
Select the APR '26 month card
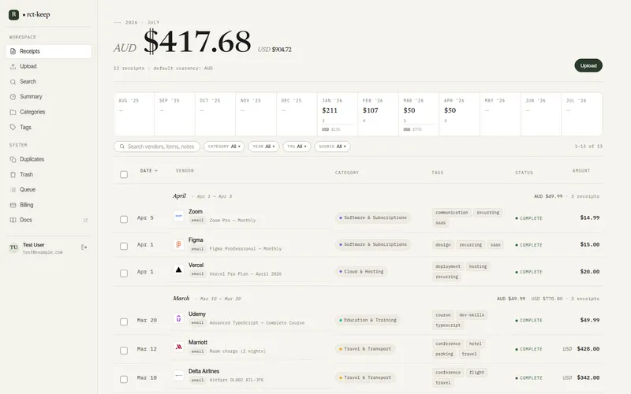459,114
